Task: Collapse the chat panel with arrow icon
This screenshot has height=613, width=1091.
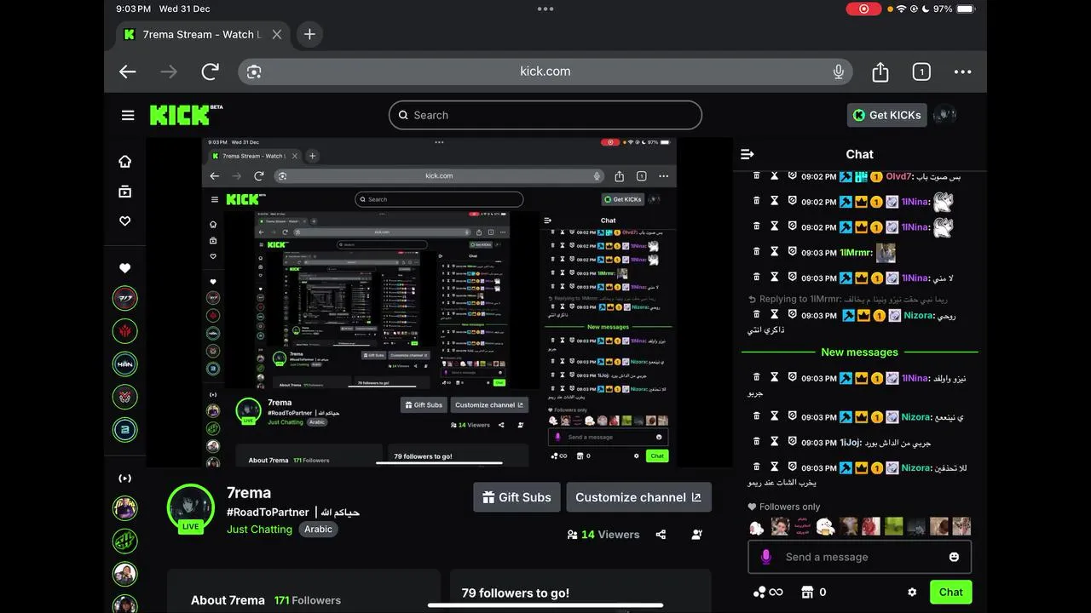Action: [748, 154]
